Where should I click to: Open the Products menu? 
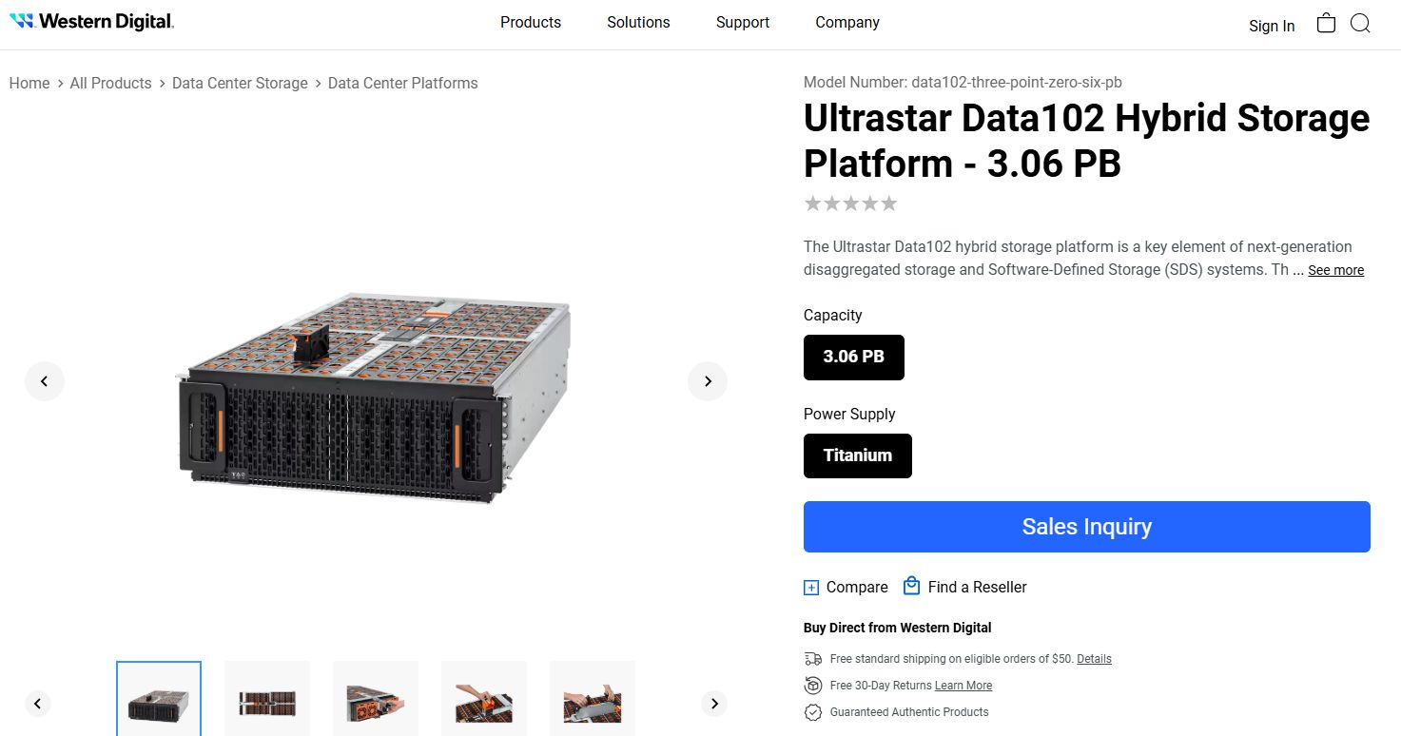pyautogui.click(x=531, y=22)
